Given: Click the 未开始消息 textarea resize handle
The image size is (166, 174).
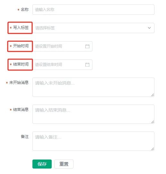Looking at the screenshot, I should pos(153,95).
